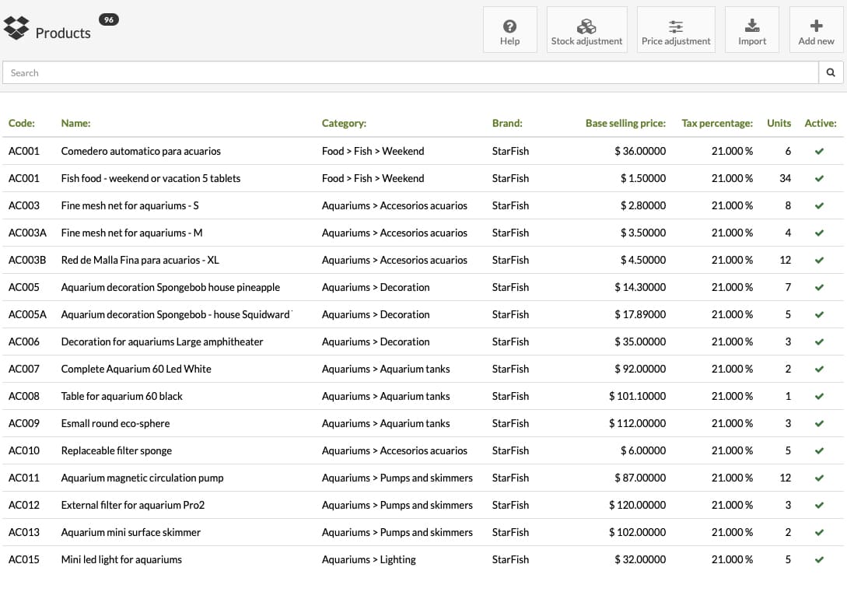This screenshot has height=599, width=847.
Task: Click the Products boxes logo icon
Action: pos(16,27)
